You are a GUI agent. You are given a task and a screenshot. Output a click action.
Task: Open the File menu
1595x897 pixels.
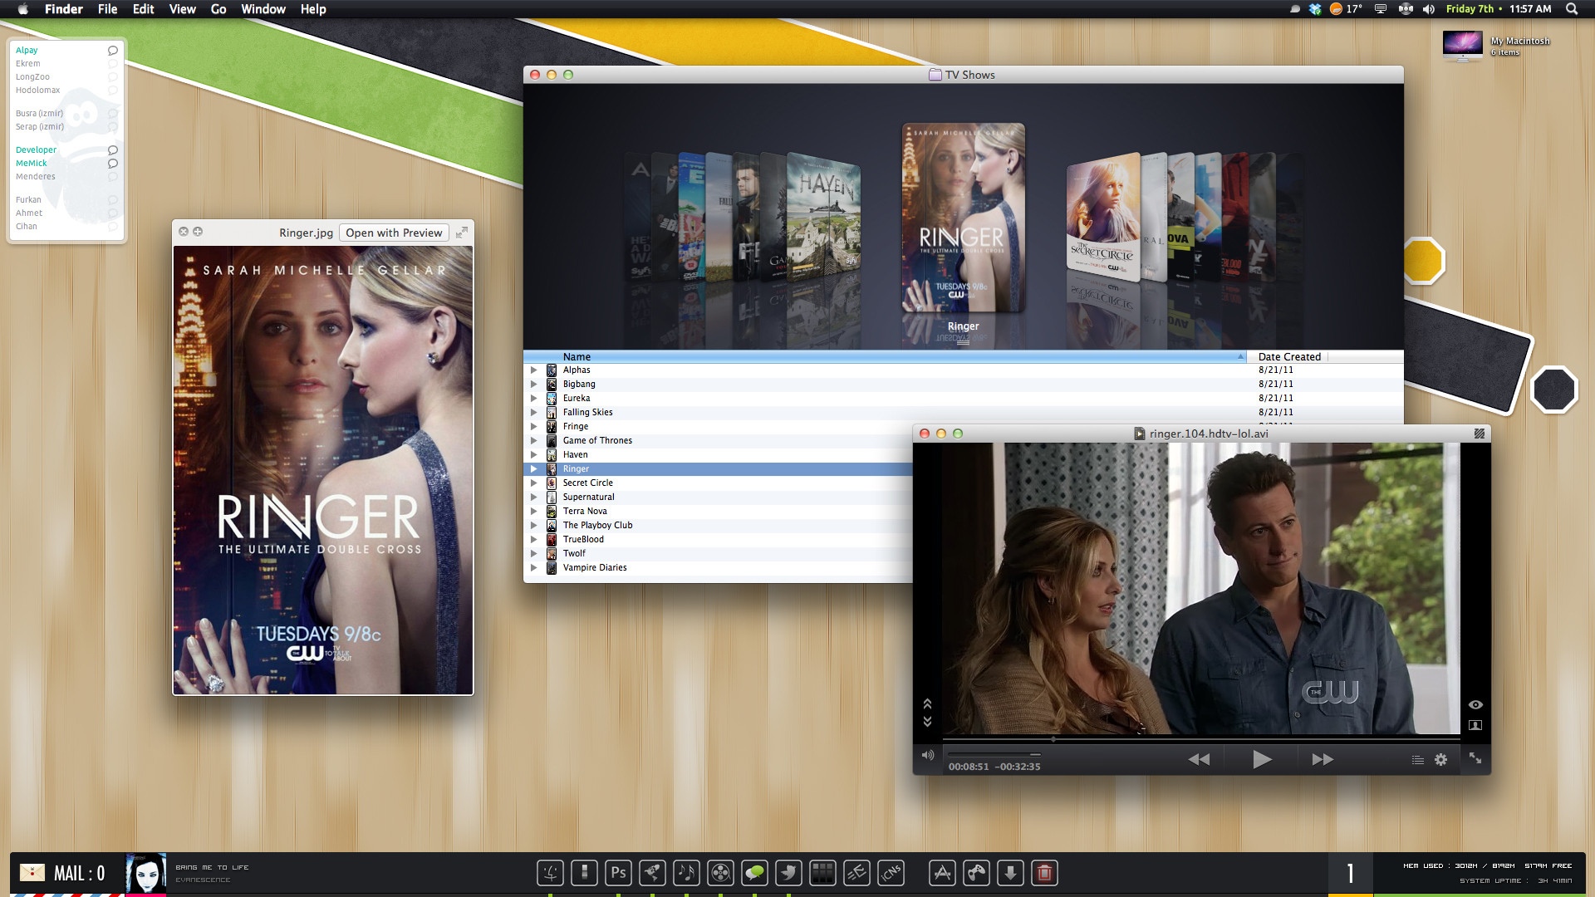(108, 9)
